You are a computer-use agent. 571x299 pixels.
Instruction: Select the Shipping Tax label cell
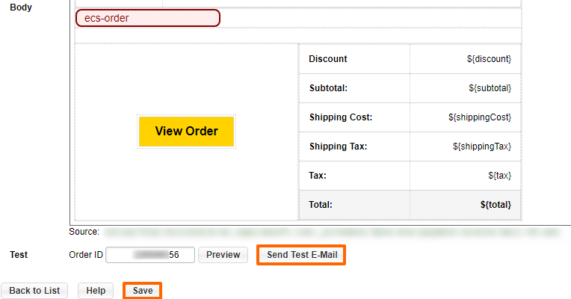coord(338,147)
